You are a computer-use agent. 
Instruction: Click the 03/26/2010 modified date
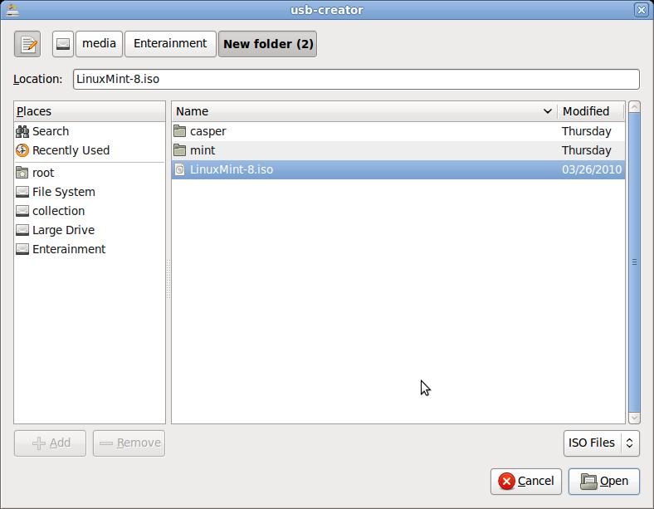tap(592, 170)
